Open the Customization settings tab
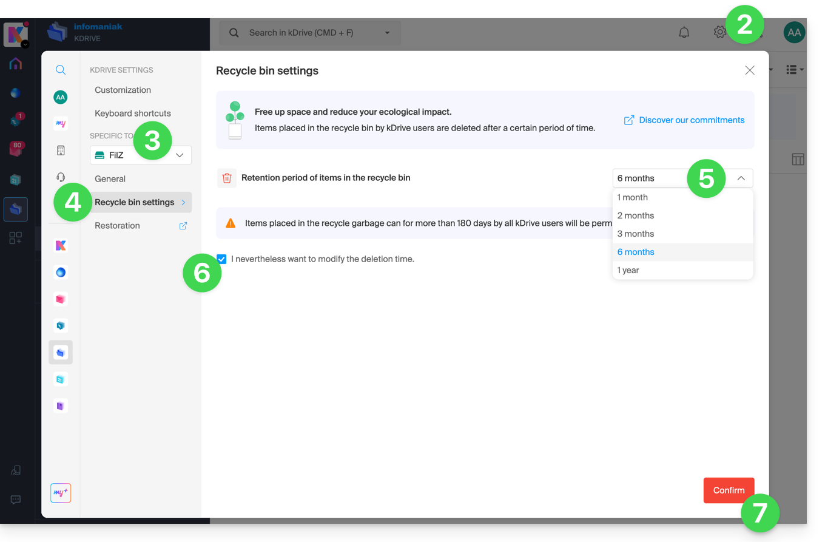825x542 pixels. [123, 90]
